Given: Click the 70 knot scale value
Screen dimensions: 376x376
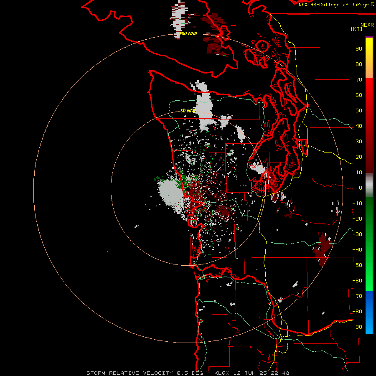Looking at the screenshot, I should click(x=359, y=80).
